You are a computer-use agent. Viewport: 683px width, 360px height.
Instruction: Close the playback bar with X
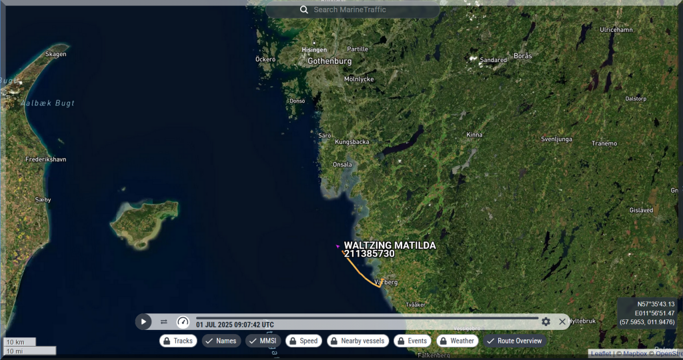[x=562, y=322]
